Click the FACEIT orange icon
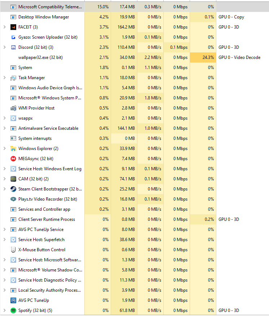 coord(13,27)
